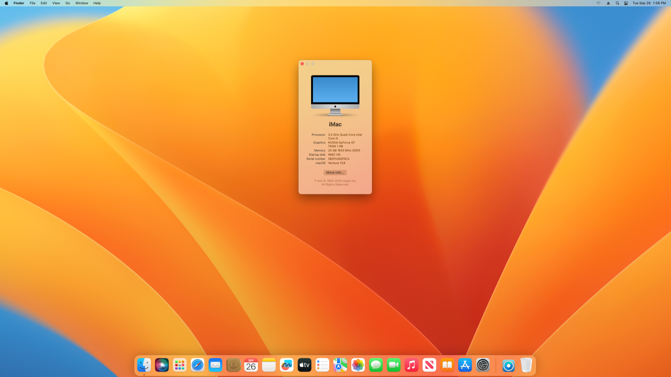Screen dimensions: 671x377
Task: Open Apple News app
Action: click(429, 365)
